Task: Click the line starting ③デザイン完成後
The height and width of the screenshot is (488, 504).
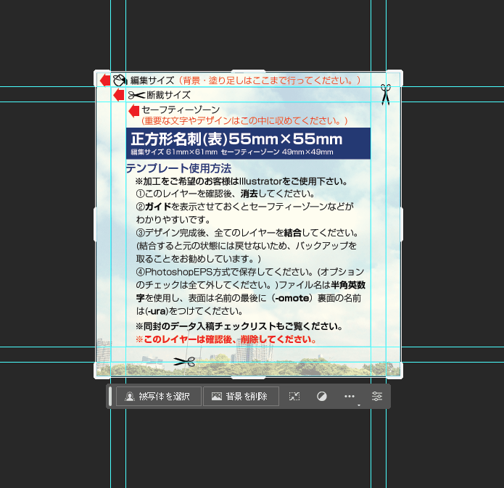Action: click(247, 233)
